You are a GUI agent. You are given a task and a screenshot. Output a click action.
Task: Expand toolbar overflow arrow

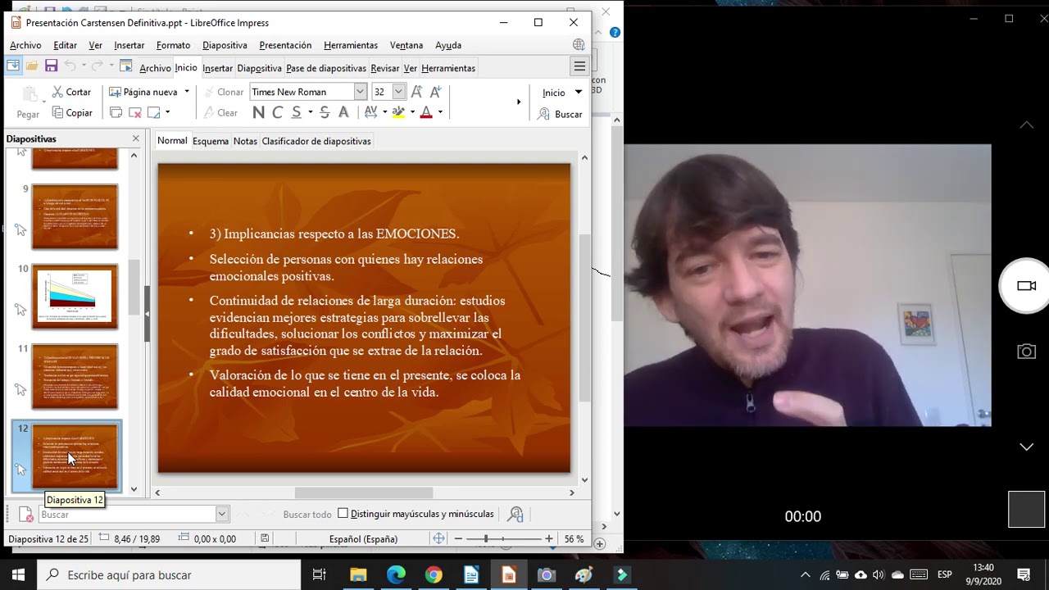click(518, 102)
